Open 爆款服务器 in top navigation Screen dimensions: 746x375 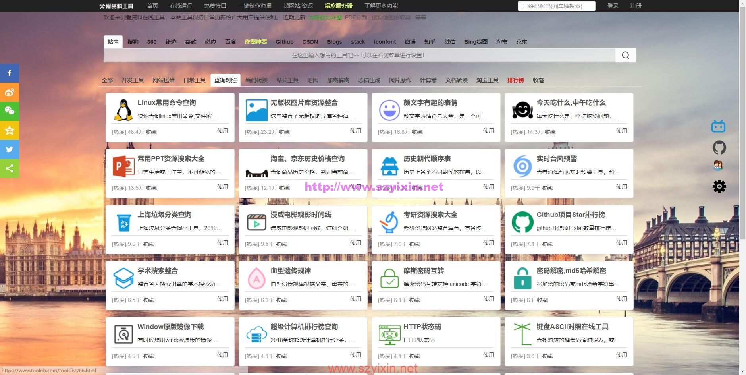pos(339,6)
